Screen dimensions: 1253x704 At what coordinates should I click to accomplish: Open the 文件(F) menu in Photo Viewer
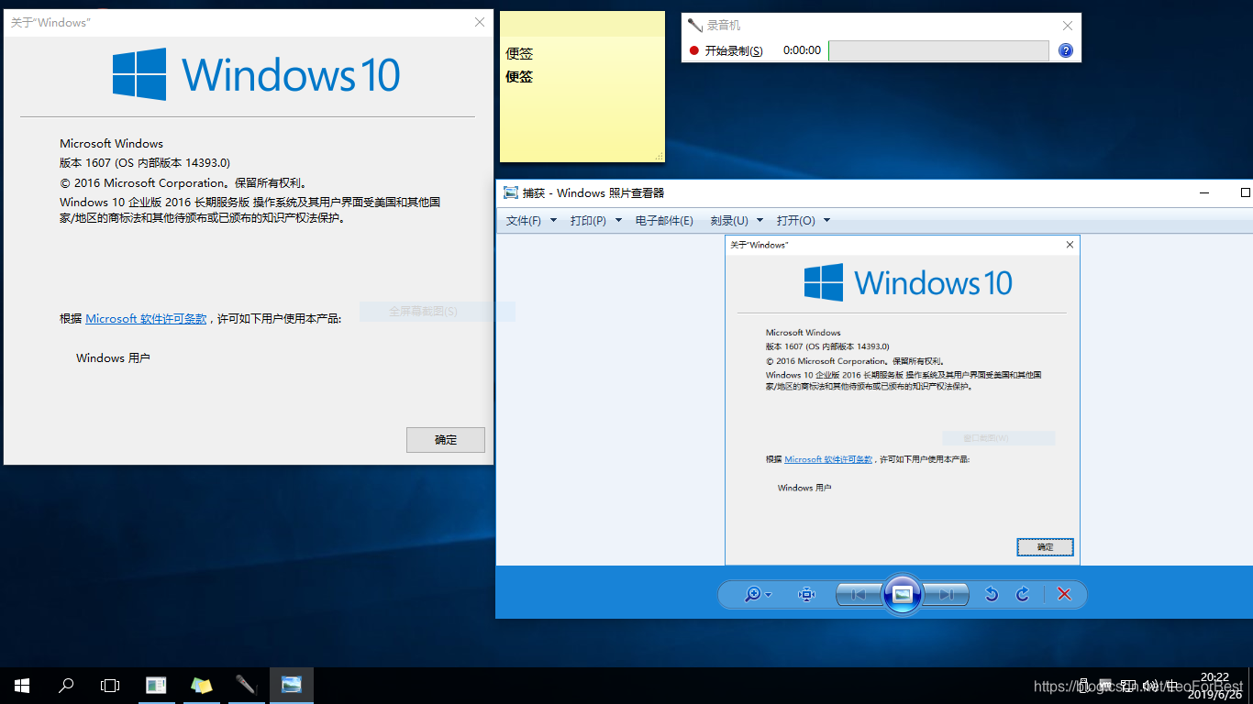pyautogui.click(x=531, y=221)
